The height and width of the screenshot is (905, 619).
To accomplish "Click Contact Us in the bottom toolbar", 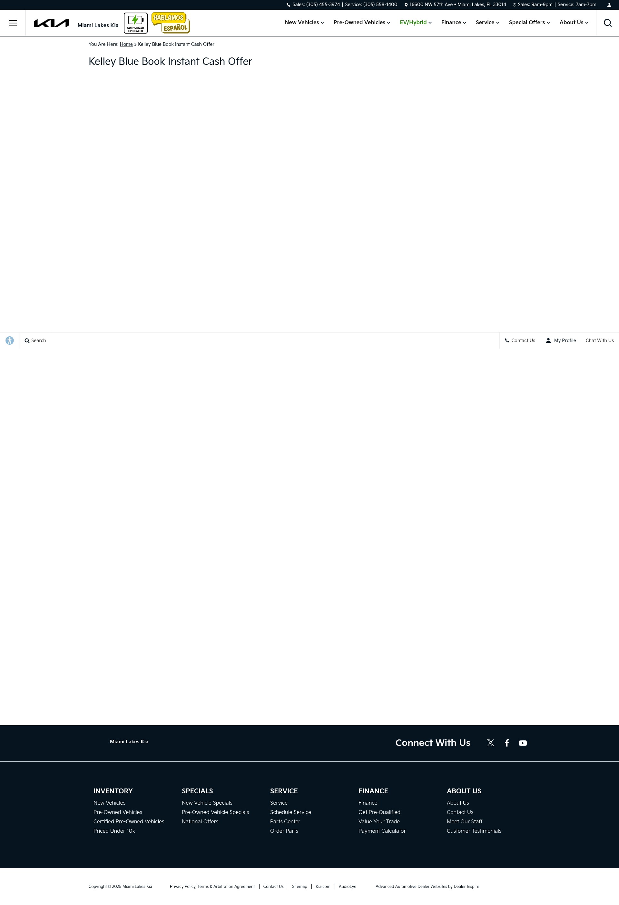I will [x=520, y=341].
